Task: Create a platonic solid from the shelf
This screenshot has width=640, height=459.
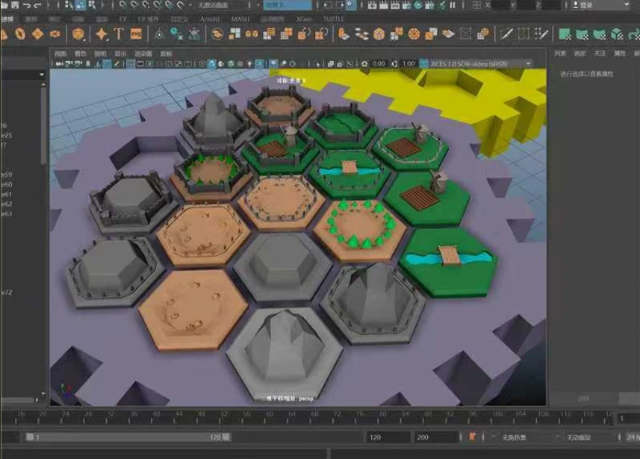Action: point(78,34)
